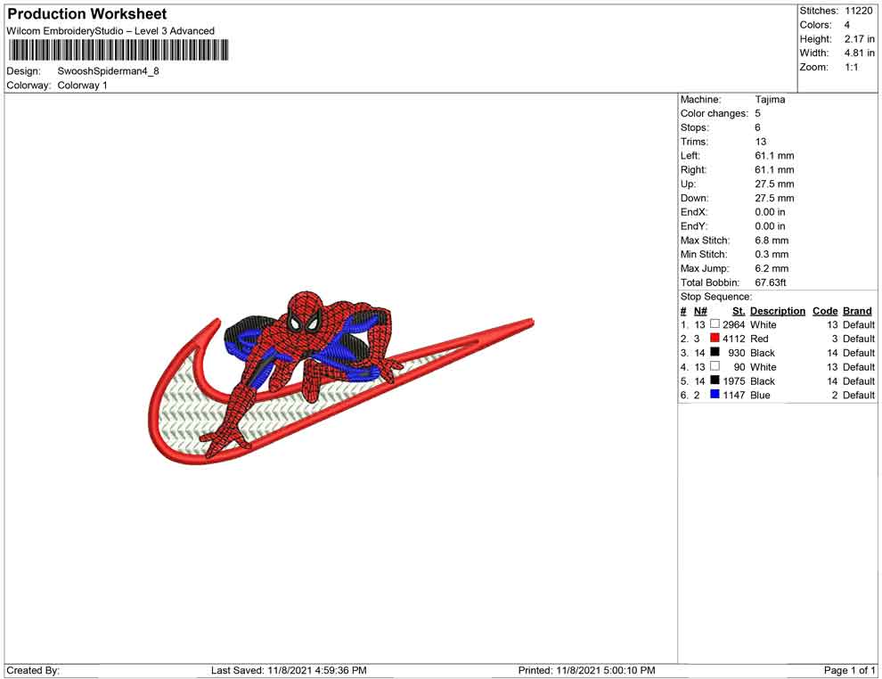Click the stitch count '2964' in stop 1
Screen dimensions: 882x679
(x=733, y=324)
